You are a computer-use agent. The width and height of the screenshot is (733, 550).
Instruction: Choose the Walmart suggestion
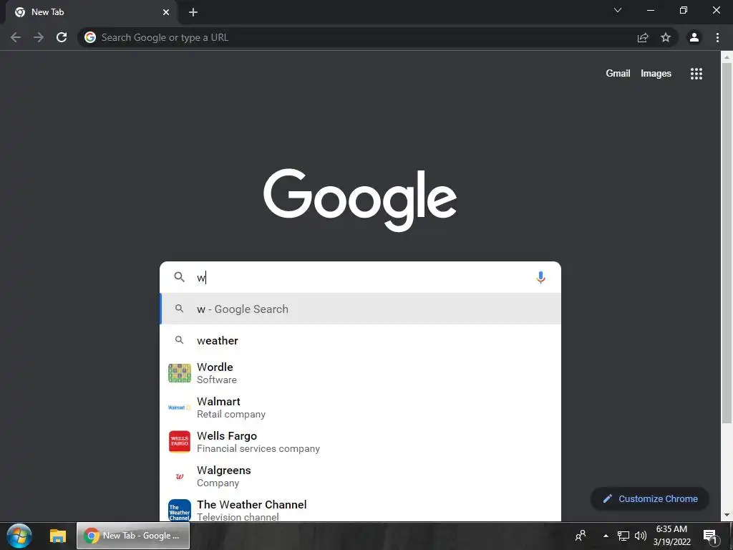coord(360,407)
